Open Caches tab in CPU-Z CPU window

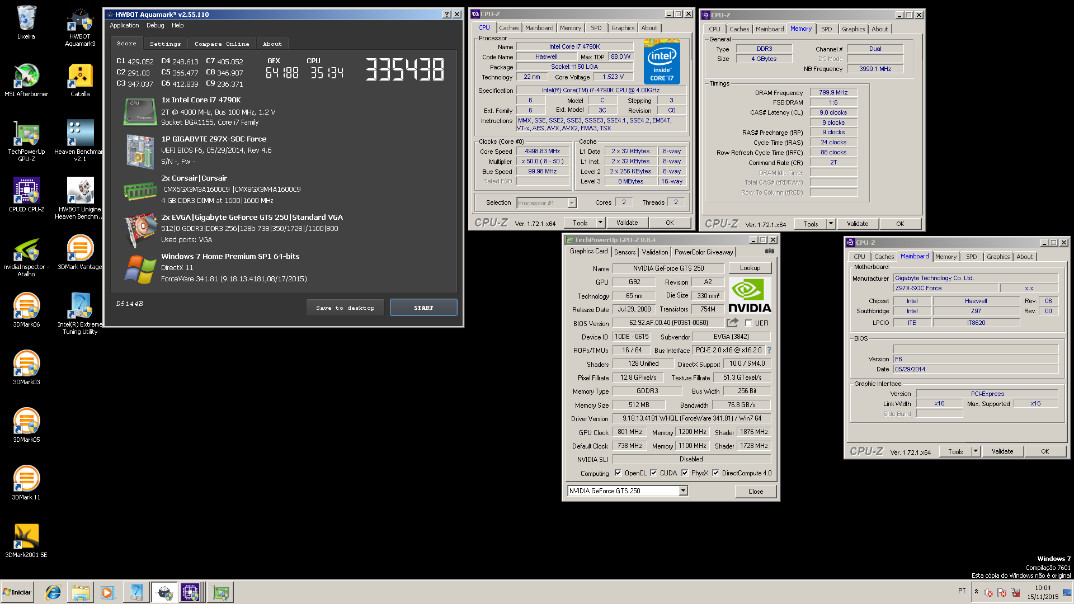point(509,28)
